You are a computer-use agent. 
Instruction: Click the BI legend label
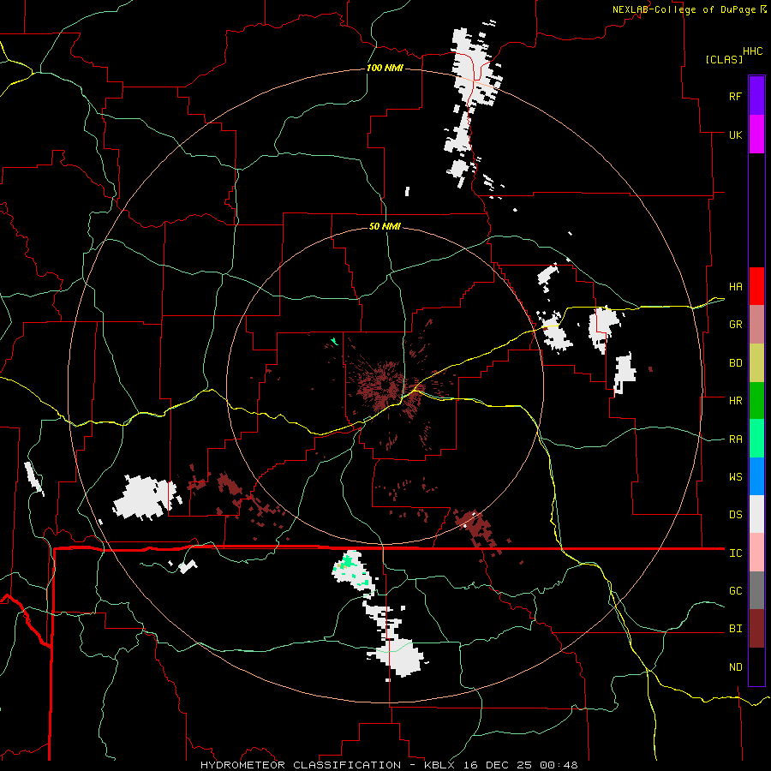tap(735, 629)
